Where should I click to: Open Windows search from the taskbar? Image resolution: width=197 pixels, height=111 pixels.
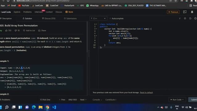7,107
